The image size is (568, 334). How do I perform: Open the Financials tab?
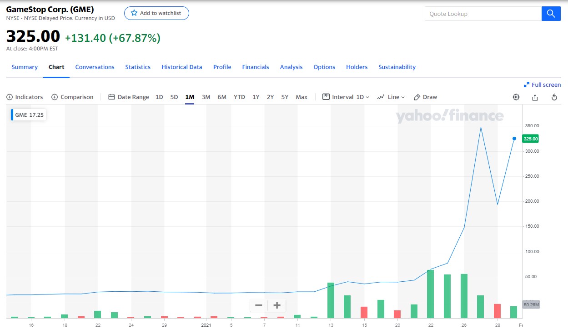coord(256,67)
